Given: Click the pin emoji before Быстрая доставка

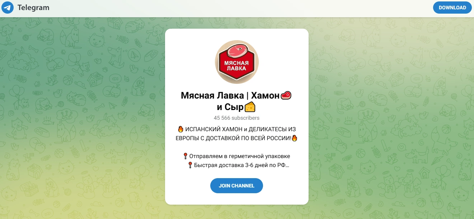Looking at the screenshot, I should [190, 165].
